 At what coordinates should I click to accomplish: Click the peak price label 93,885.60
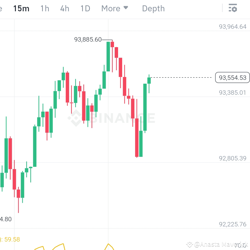pyautogui.click(x=88, y=40)
